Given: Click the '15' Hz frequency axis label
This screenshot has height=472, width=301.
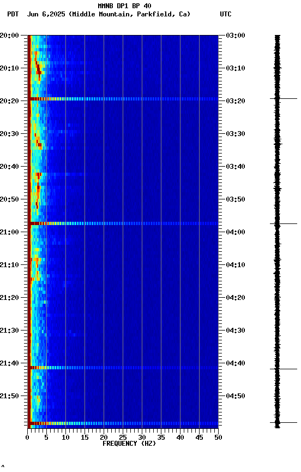Looking at the screenshot, I should click(x=85, y=438).
